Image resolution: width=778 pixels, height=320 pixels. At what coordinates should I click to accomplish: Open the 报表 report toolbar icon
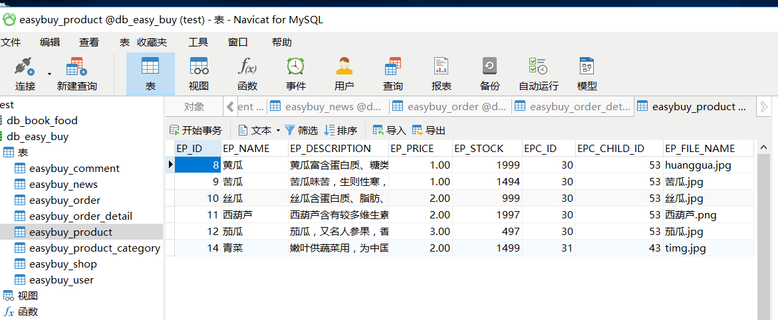click(x=441, y=74)
